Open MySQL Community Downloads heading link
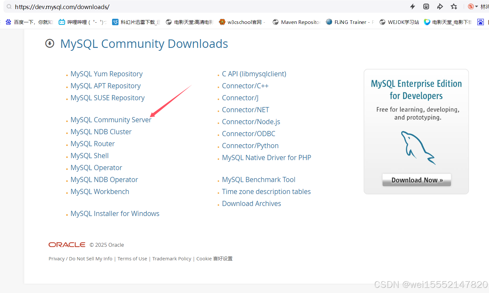Image resolution: width=489 pixels, height=293 pixels. click(144, 44)
